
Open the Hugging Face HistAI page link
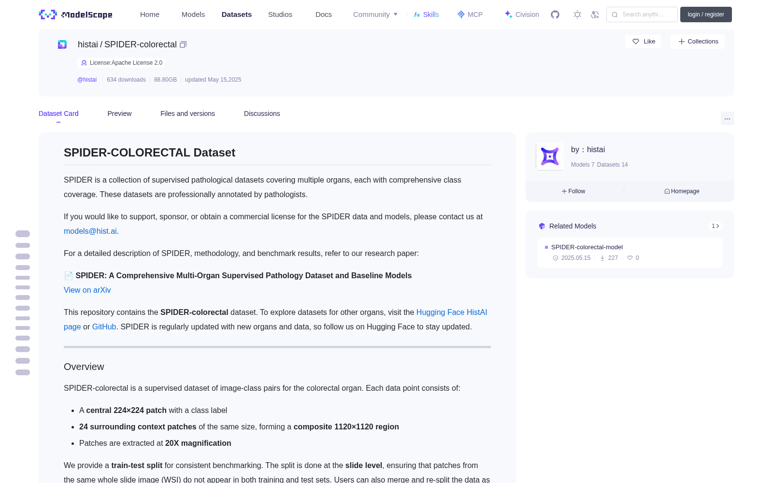(x=452, y=312)
